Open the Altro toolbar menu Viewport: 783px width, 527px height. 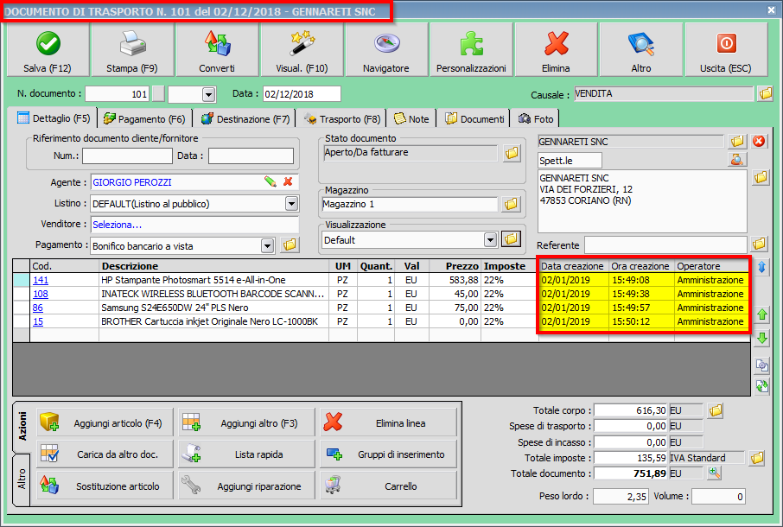pos(640,50)
